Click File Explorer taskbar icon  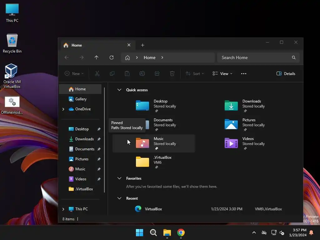167,232
